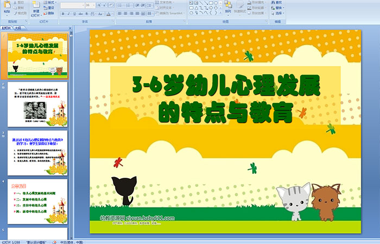Click the Clear All Formatting eraser icon
The height and width of the screenshot is (244, 380).
[x=111, y=5]
